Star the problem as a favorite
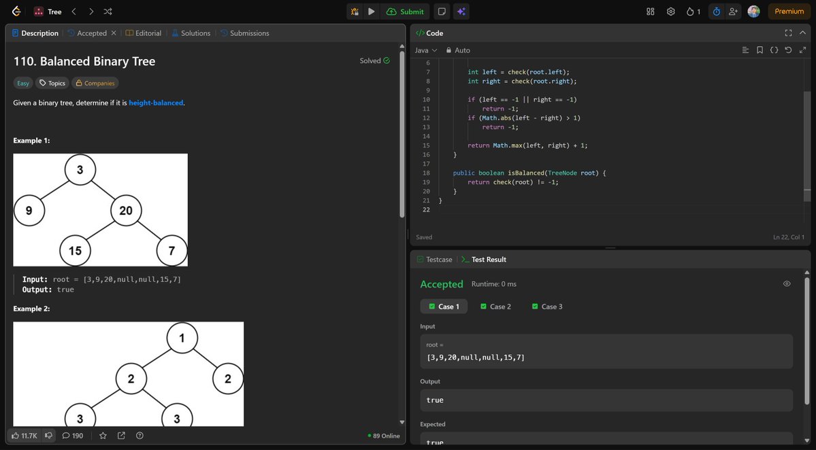816x450 pixels. pos(103,435)
